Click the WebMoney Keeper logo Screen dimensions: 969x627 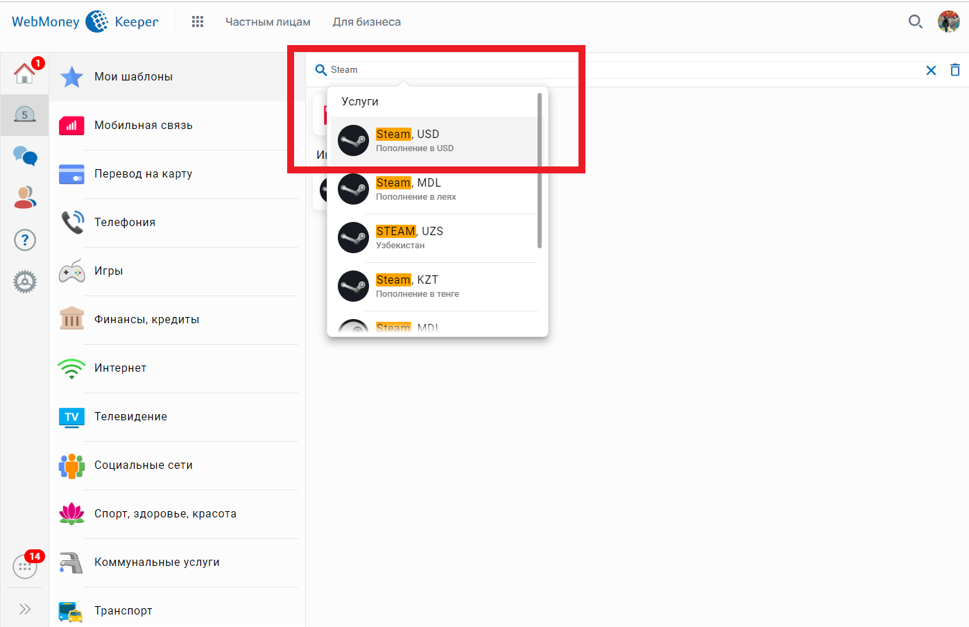coord(85,22)
